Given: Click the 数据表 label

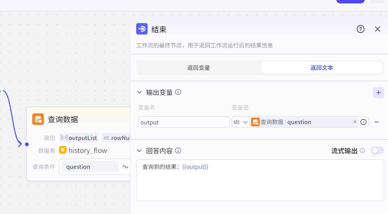Looking at the screenshot, I should pos(46,151).
